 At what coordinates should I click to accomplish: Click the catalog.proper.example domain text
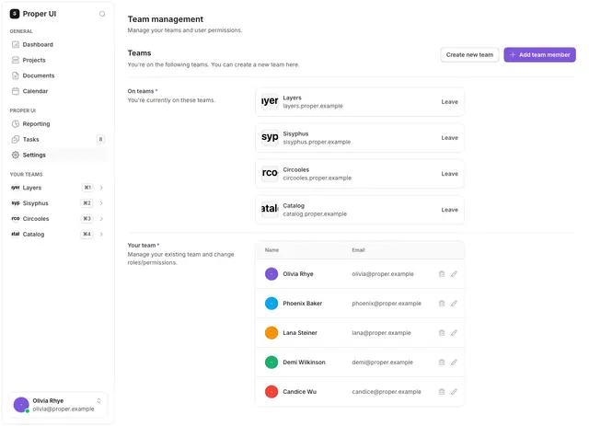[x=315, y=213]
